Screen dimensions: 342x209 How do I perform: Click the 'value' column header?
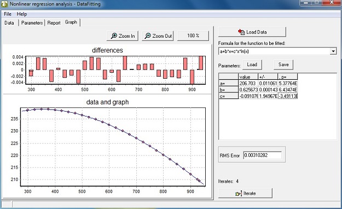click(x=248, y=77)
